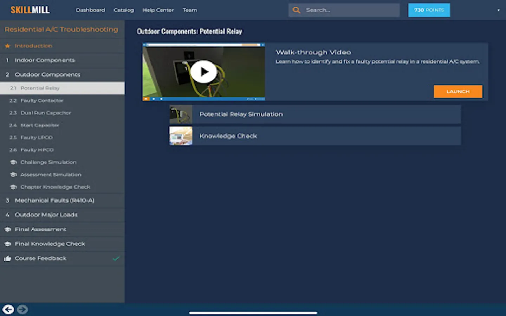Open the Potential Relay Simulation thumbnail
The width and height of the screenshot is (506, 316).
click(181, 114)
